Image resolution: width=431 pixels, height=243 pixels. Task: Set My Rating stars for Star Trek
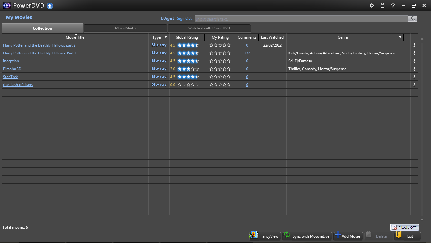tap(220, 77)
